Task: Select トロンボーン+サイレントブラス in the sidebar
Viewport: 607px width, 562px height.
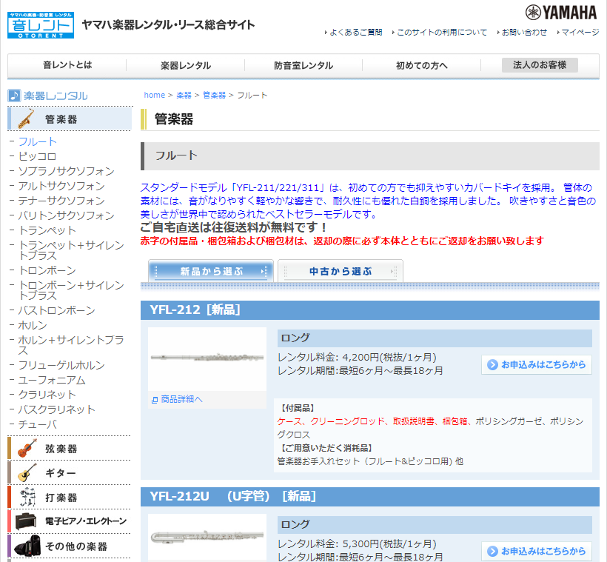Action: click(x=71, y=290)
